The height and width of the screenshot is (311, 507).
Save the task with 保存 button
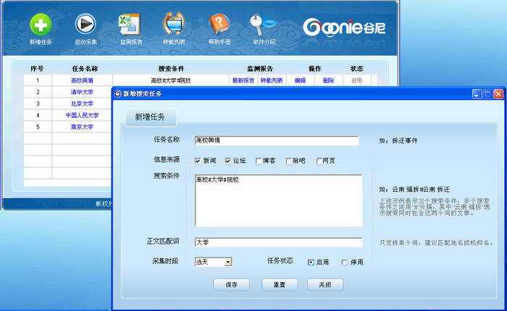click(x=232, y=284)
